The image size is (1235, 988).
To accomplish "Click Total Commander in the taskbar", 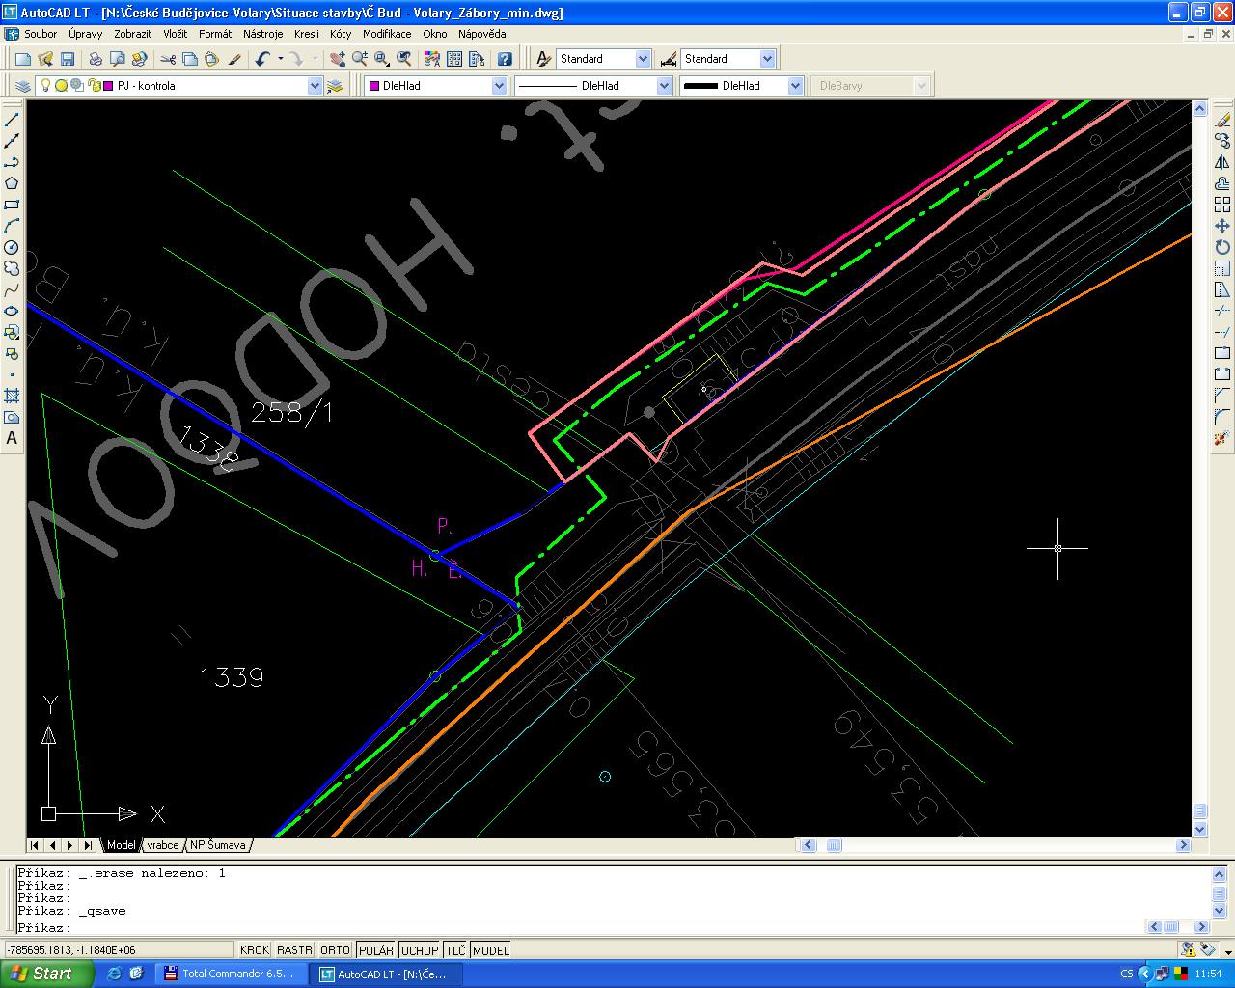I will [230, 974].
